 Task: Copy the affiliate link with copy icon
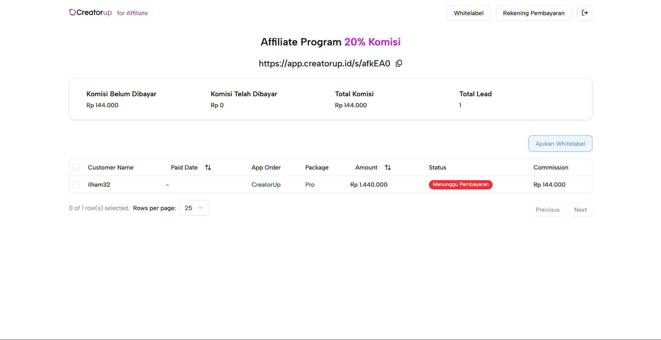(399, 63)
